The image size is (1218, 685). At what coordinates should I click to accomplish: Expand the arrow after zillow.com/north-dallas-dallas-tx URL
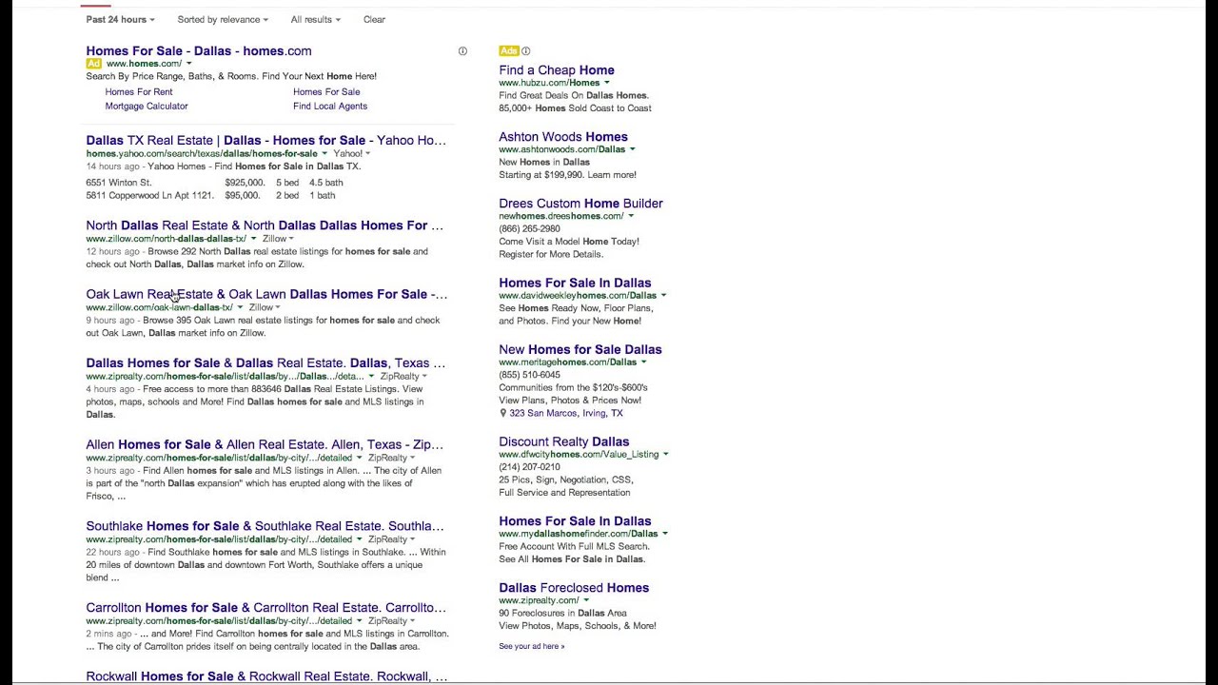(x=253, y=239)
